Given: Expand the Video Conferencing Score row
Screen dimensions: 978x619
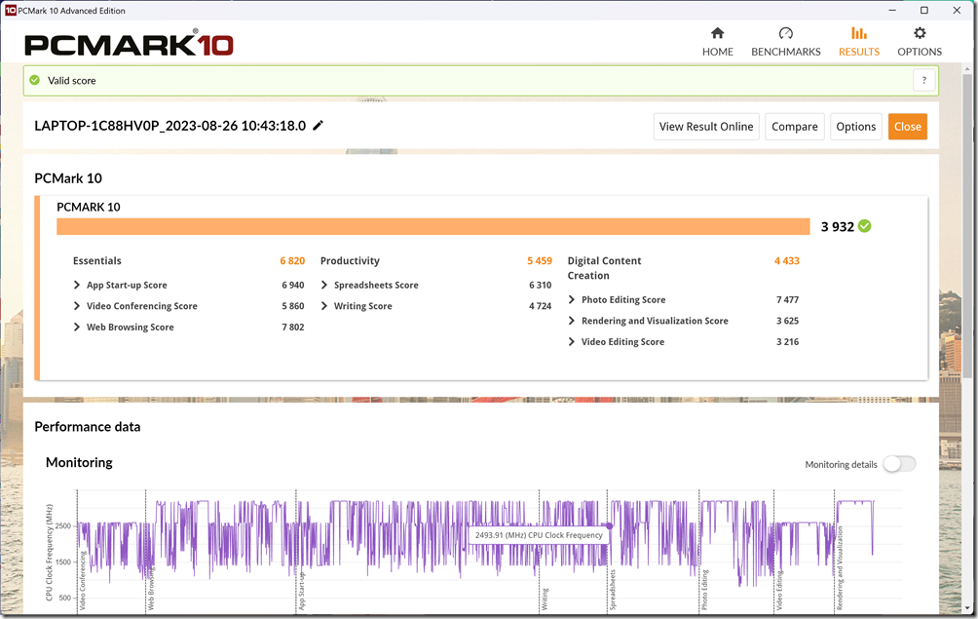Looking at the screenshot, I should coord(78,306).
